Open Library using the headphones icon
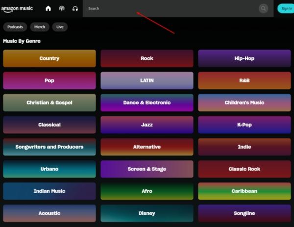Viewport: 294px width, 227px height. [75, 8]
